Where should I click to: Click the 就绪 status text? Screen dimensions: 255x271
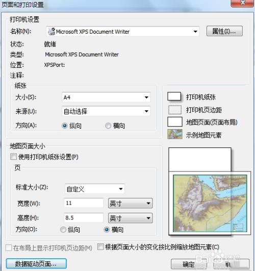click(x=50, y=44)
